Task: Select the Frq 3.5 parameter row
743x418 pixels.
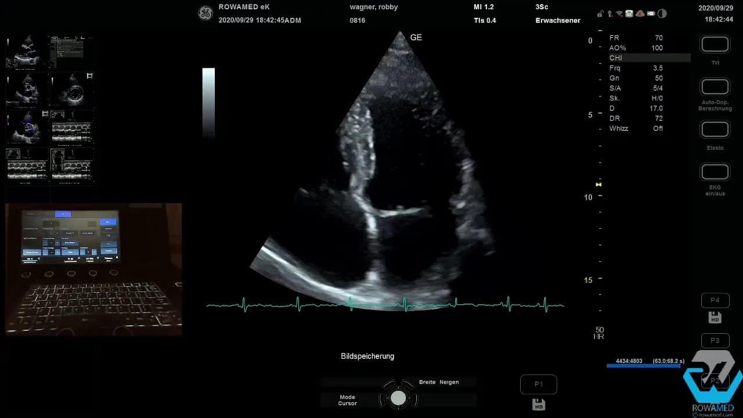Action: pos(636,68)
